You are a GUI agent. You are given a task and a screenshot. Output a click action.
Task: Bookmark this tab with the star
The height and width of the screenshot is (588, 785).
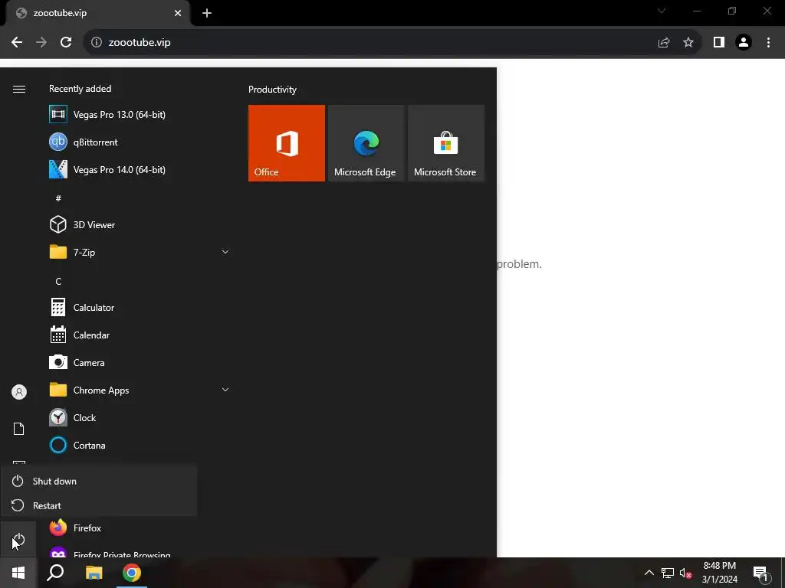tap(688, 43)
